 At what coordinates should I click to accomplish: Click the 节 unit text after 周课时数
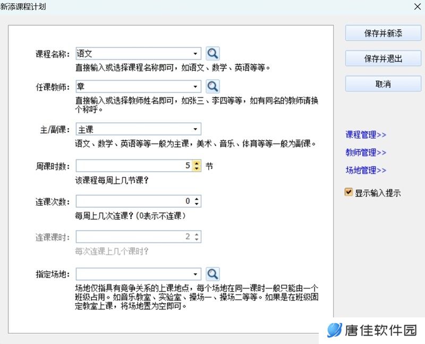pyautogui.click(x=209, y=166)
